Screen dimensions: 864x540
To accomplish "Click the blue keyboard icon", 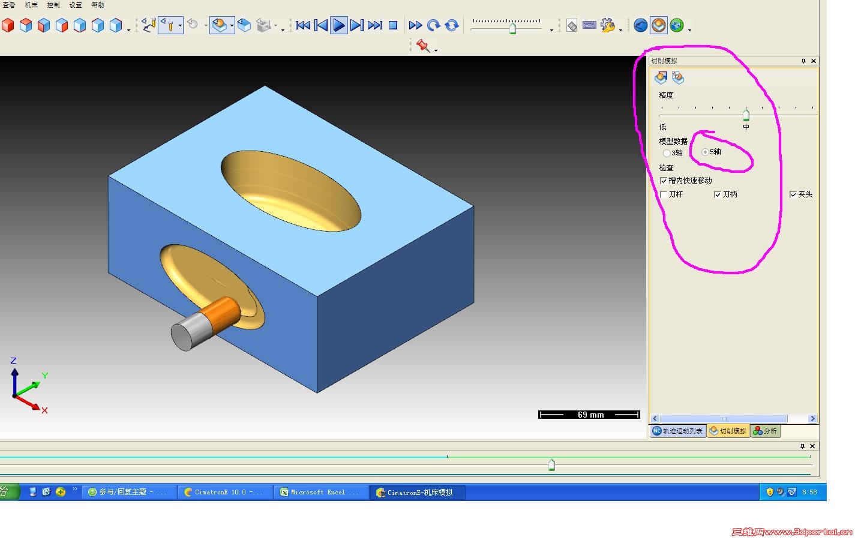I will click(590, 25).
